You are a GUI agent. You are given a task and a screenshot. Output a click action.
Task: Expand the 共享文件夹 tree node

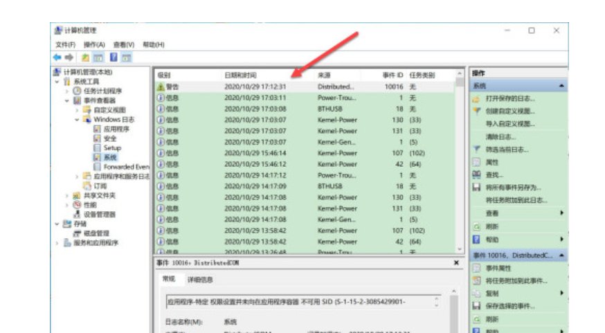tap(67, 196)
